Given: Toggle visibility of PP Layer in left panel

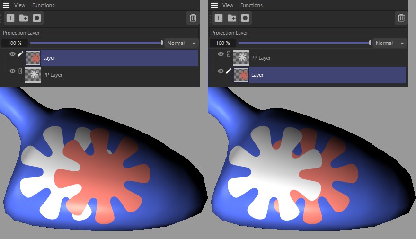Looking at the screenshot, I should click(x=13, y=71).
